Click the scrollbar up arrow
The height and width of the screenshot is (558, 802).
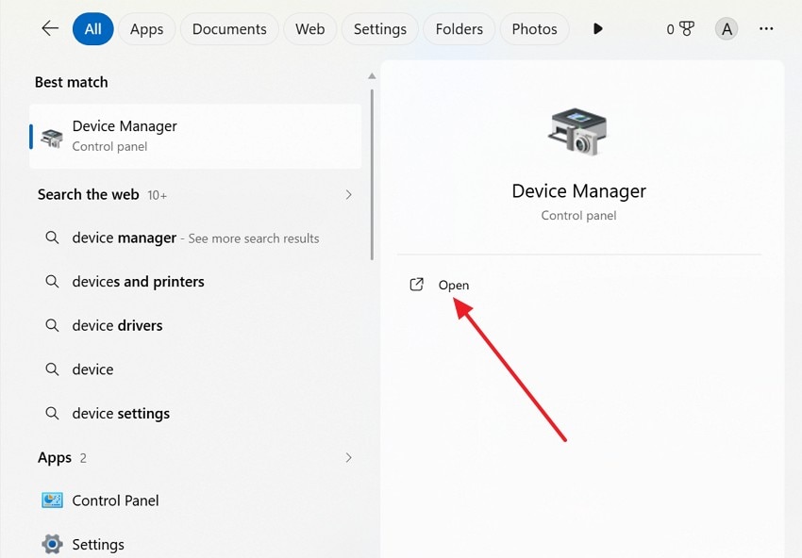[372, 74]
